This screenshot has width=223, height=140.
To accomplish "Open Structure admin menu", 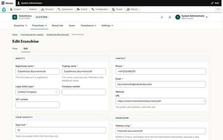I will coord(47,9).
